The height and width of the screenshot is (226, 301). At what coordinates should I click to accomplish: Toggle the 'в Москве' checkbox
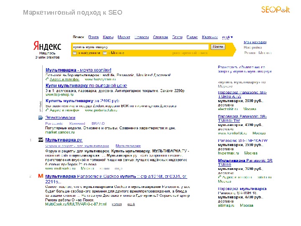coord(105,53)
